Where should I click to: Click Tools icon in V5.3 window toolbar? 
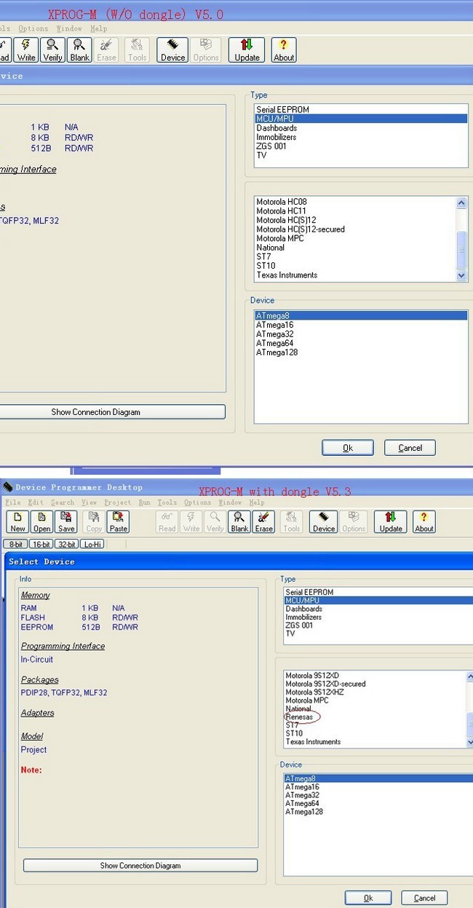pos(292,521)
